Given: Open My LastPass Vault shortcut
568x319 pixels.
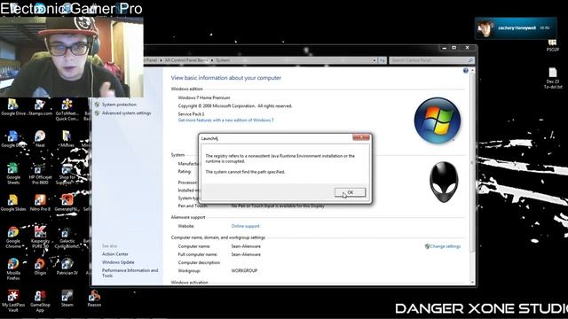Looking at the screenshot, I should coord(13,301).
